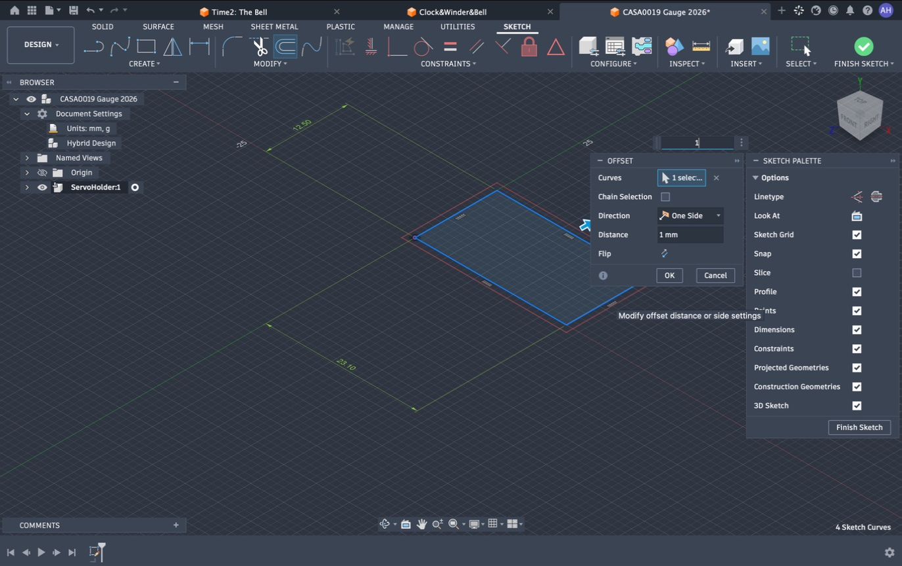Click the Insert Canvas image icon
The image size is (902, 566).
pos(760,47)
